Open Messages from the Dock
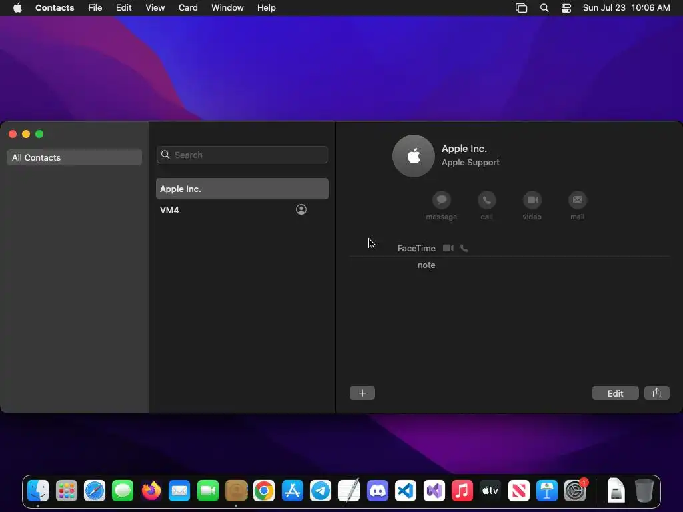The width and height of the screenshot is (683, 512). tap(123, 491)
